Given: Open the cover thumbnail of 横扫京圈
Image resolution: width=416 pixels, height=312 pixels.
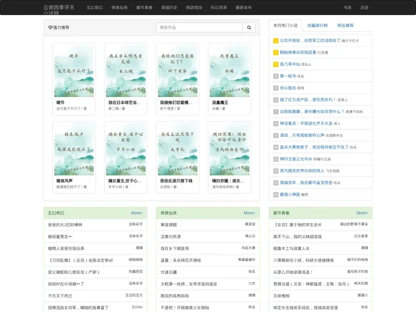Looking at the screenshot, I should (x=229, y=149).
